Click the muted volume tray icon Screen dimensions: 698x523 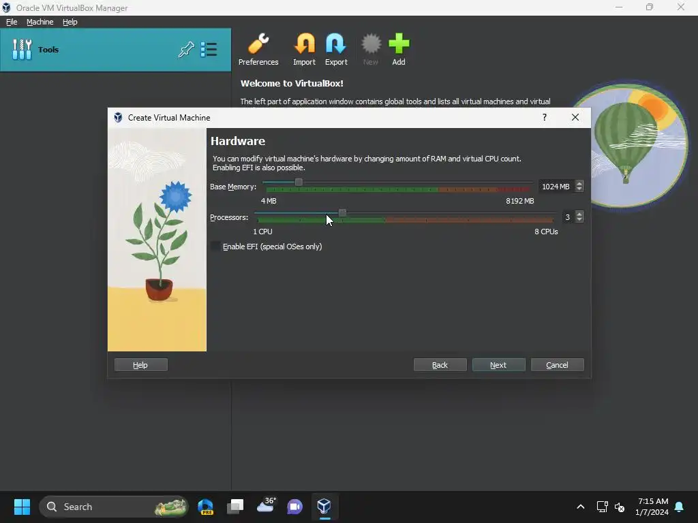pyautogui.click(x=619, y=507)
